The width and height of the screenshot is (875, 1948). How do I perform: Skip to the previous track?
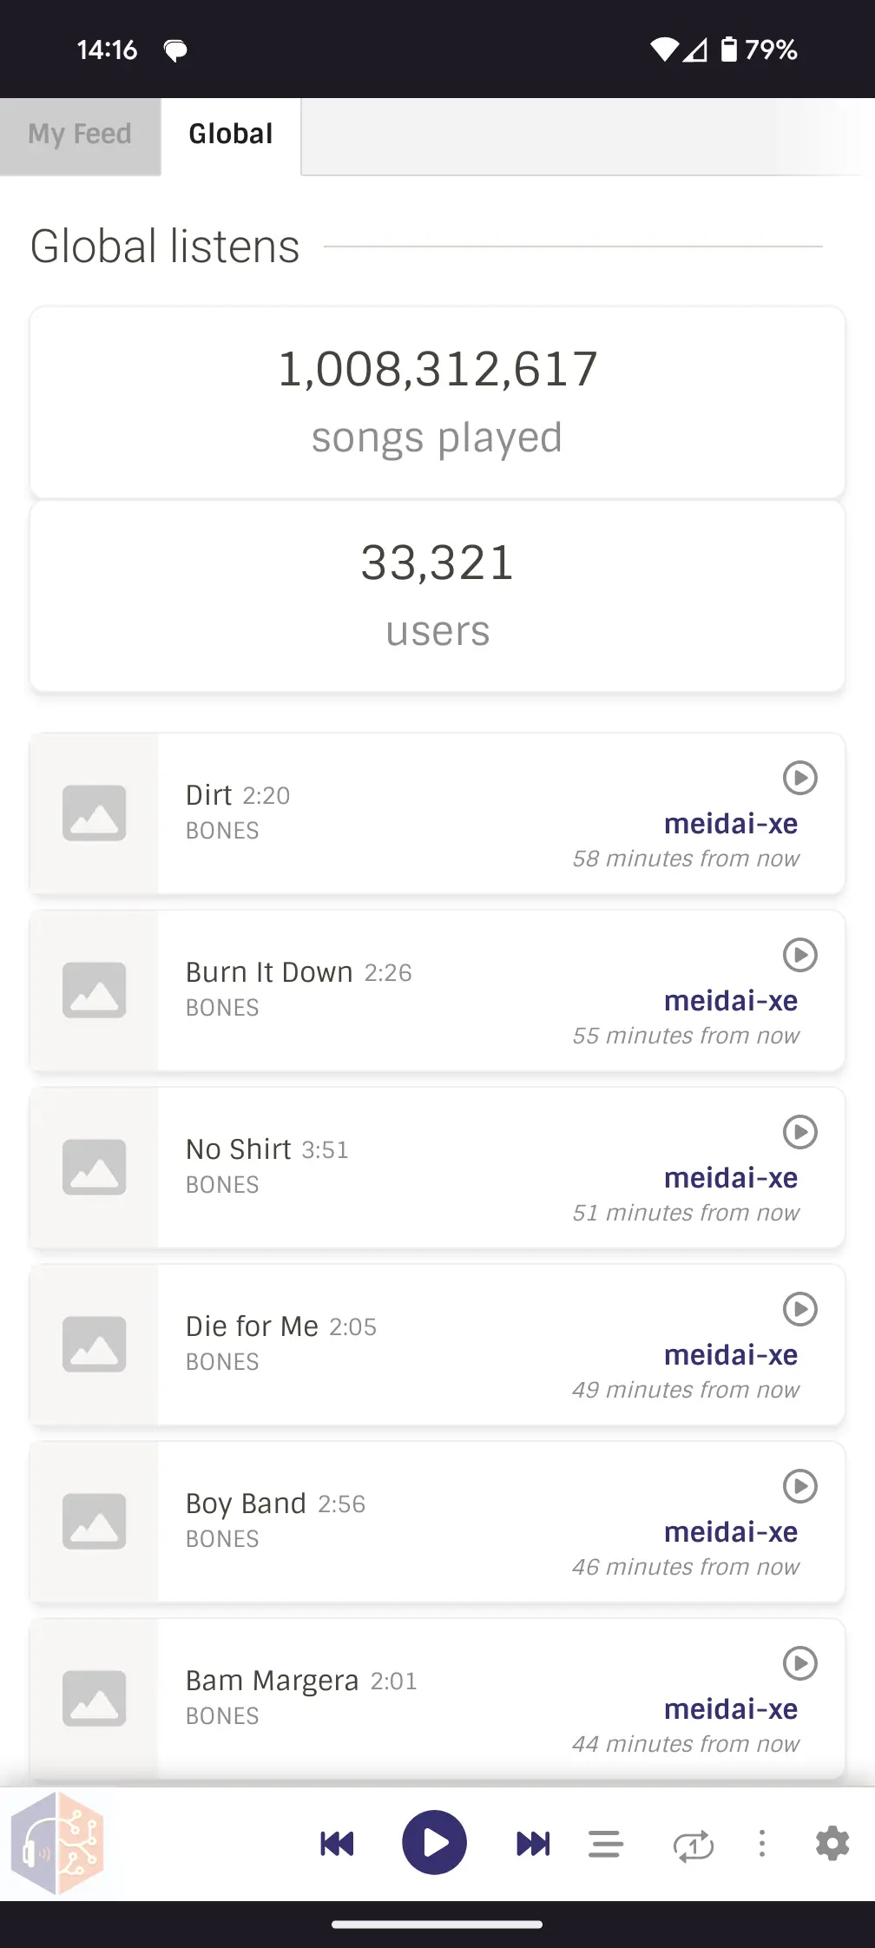[337, 1843]
